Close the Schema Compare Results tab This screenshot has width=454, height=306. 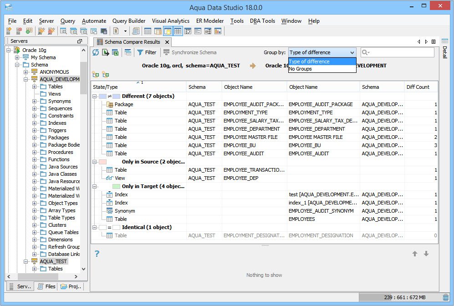coord(167,42)
